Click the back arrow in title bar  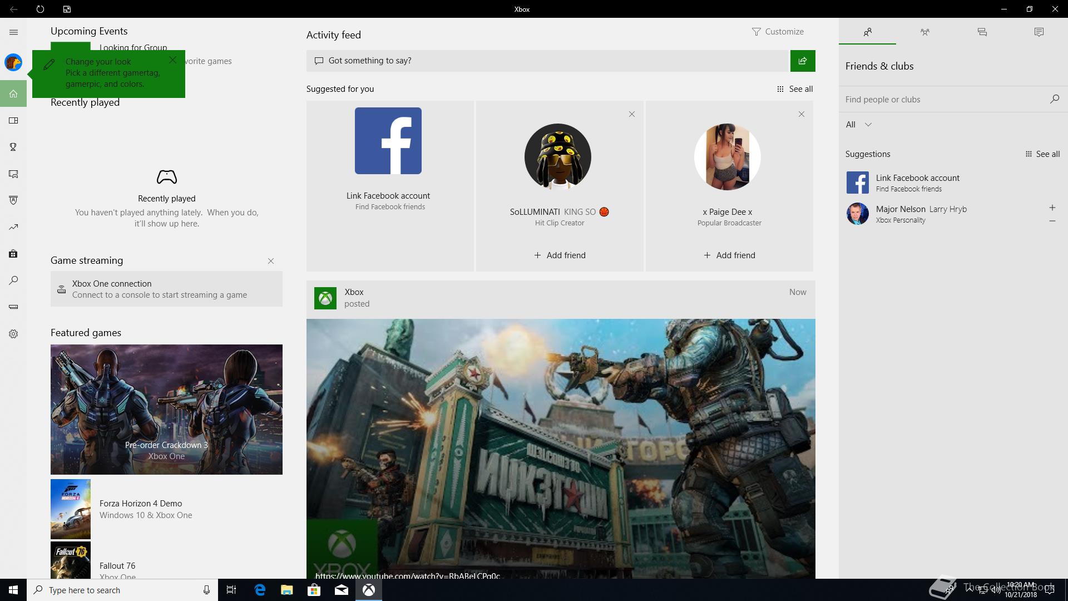[13, 9]
